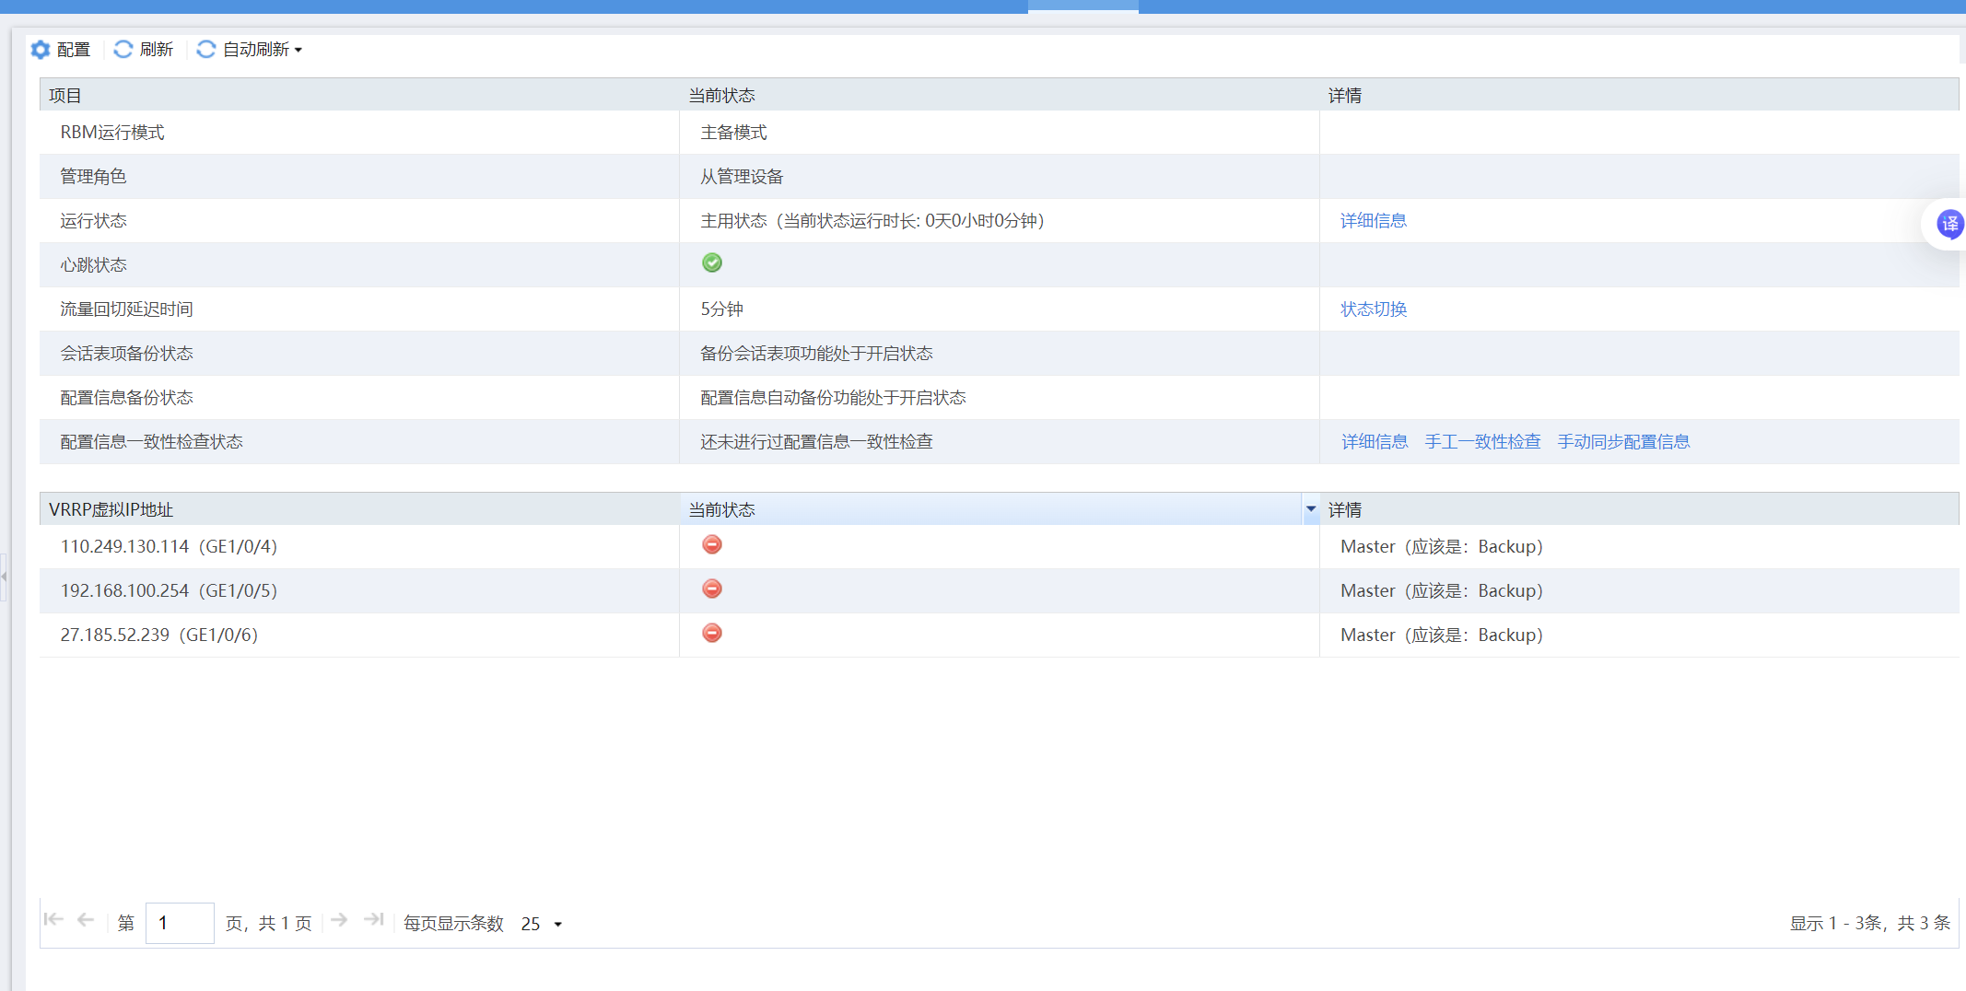Click the VRRP 详情 column header
Image resolution: width=1966 pixels, height=991 pixels.
point(1639,509)
